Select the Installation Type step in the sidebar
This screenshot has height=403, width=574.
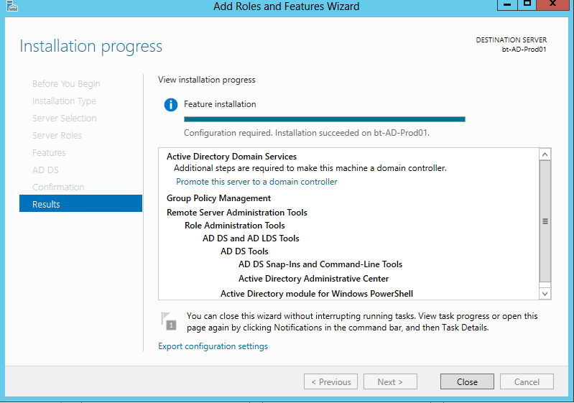pos(64,101)
